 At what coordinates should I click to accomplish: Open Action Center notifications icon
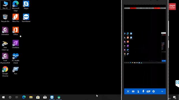(175, 97)
